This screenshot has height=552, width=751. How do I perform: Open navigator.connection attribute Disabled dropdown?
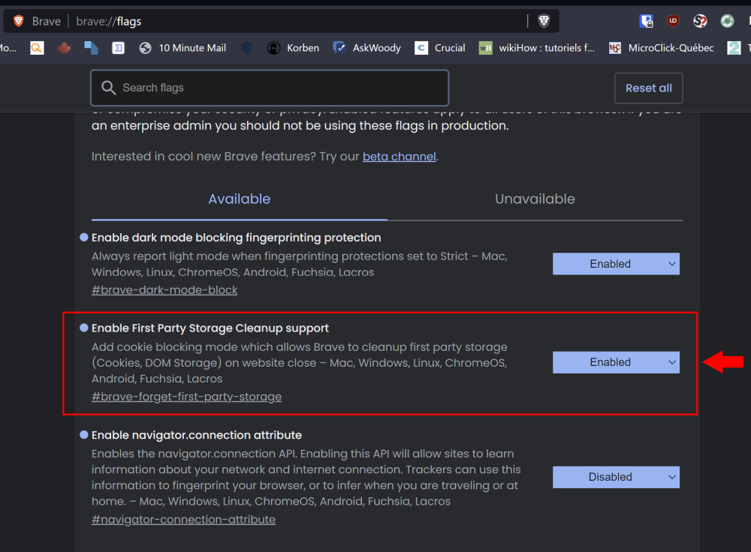coord(616,477)
